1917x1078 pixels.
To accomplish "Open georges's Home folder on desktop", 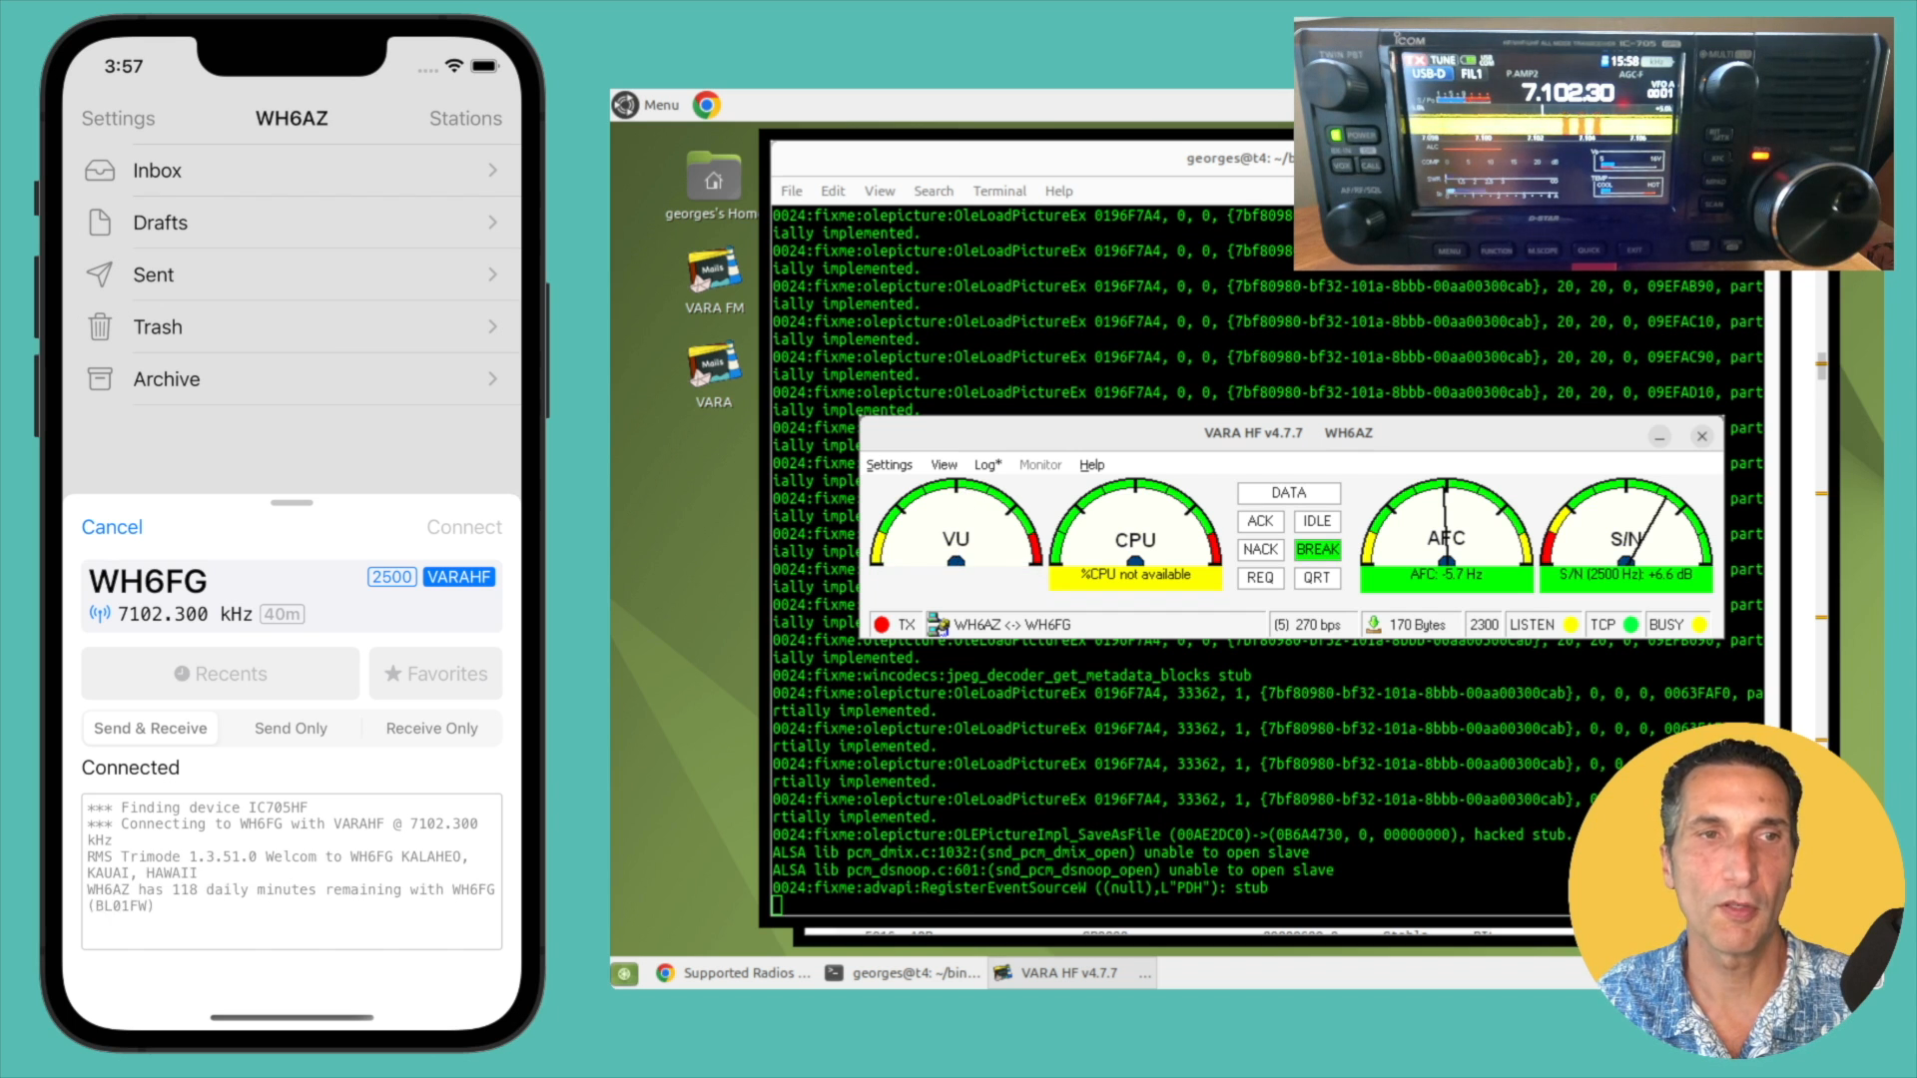I will click(713, 176).
